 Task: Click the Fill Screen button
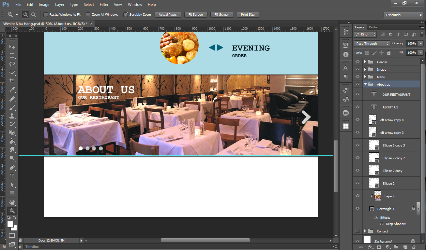point(222,15)
